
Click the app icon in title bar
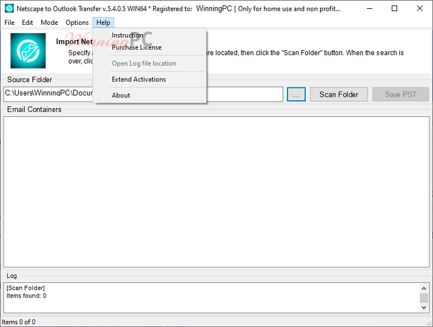[x=9, y=9]
